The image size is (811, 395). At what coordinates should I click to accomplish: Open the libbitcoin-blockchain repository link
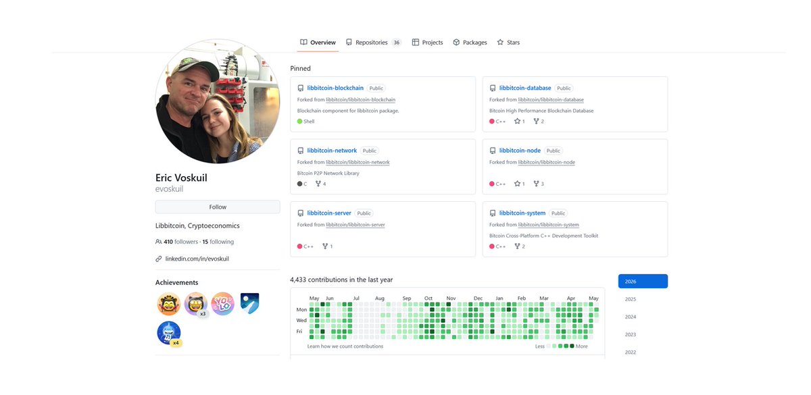[x=335, y=88]
